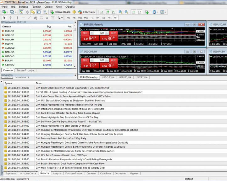227x181 pixels.
Task: Click the chart Templates icon
Action: pyautogui.click(x=162, y=12)
